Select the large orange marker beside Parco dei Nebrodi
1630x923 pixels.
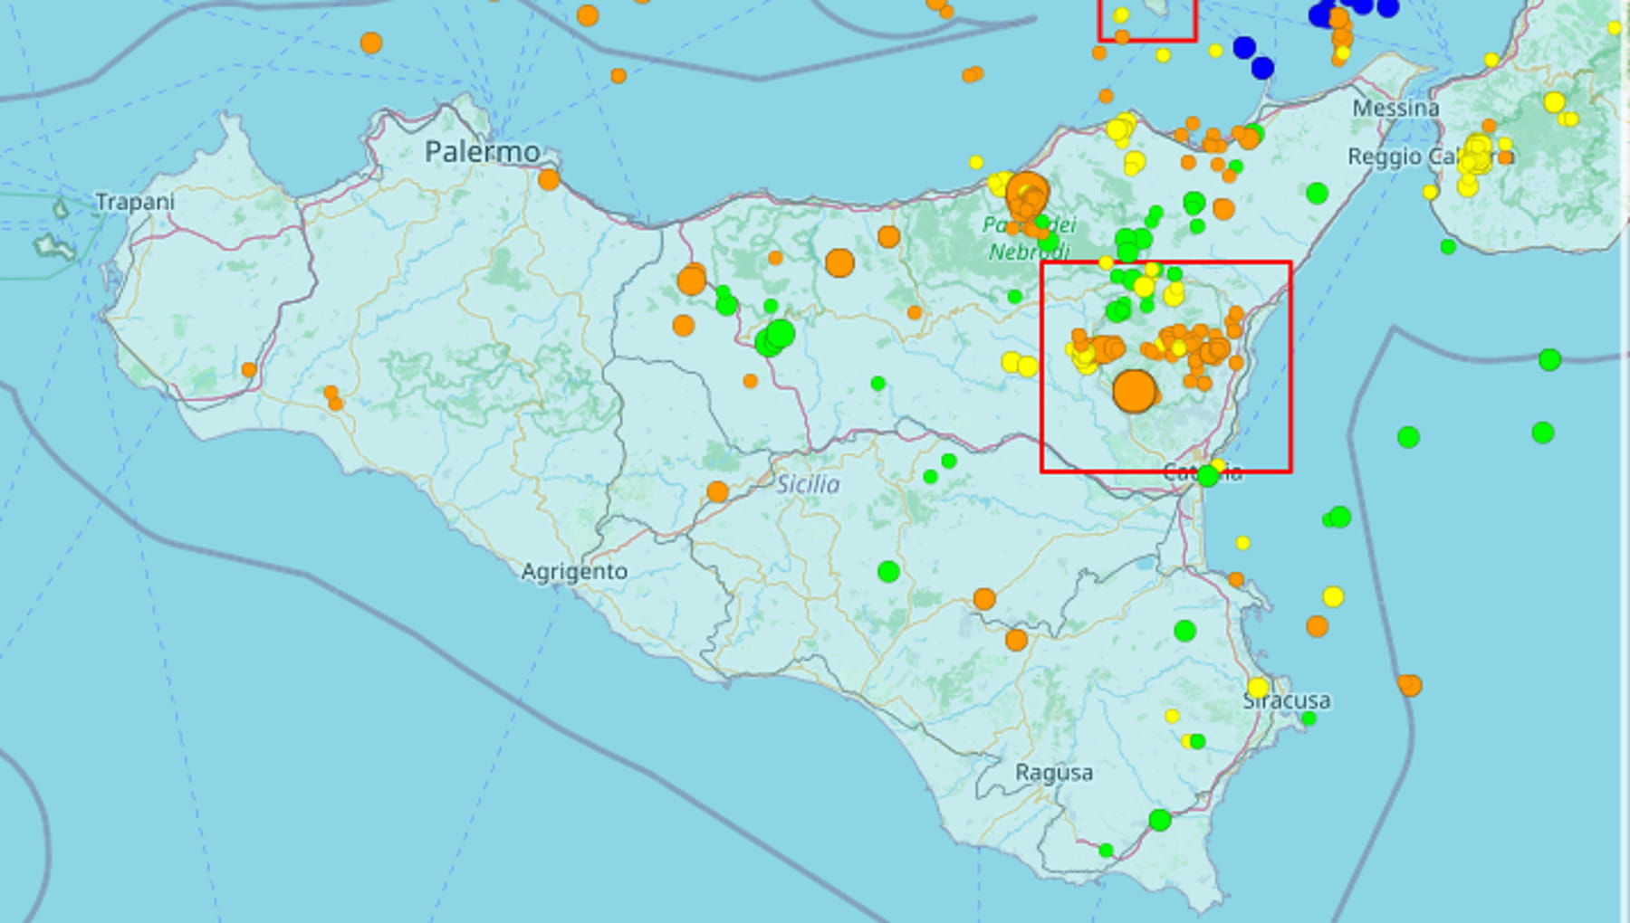1027,193
